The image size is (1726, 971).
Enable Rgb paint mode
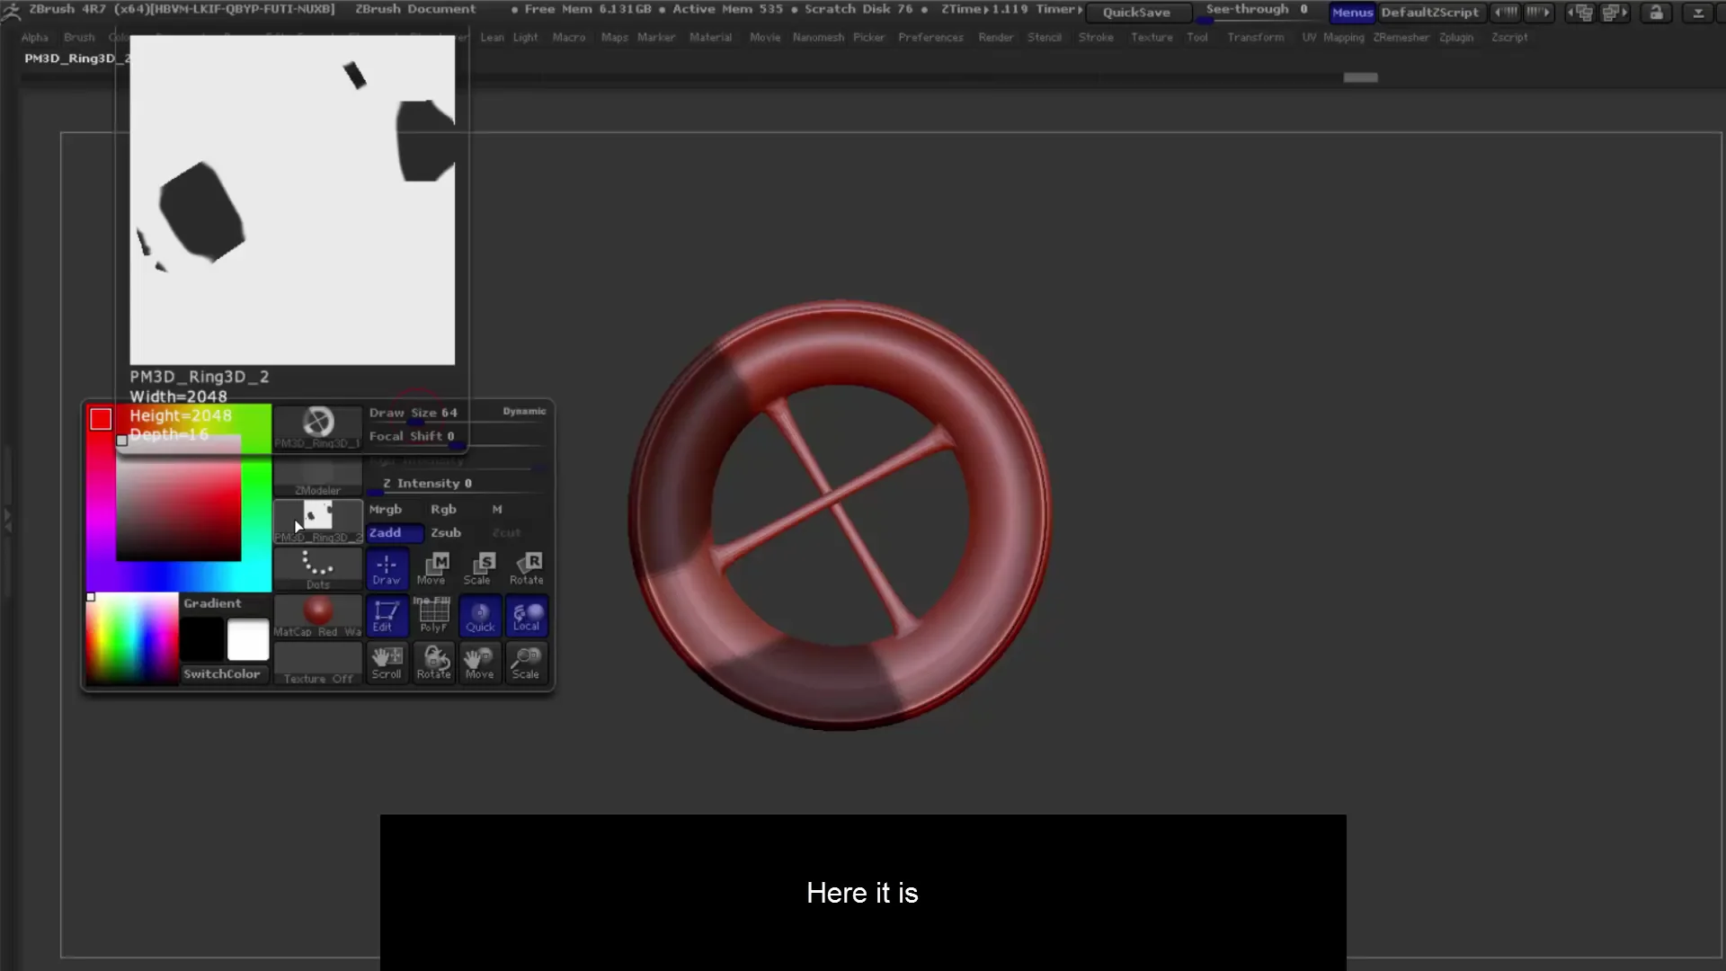click(443, 510)
